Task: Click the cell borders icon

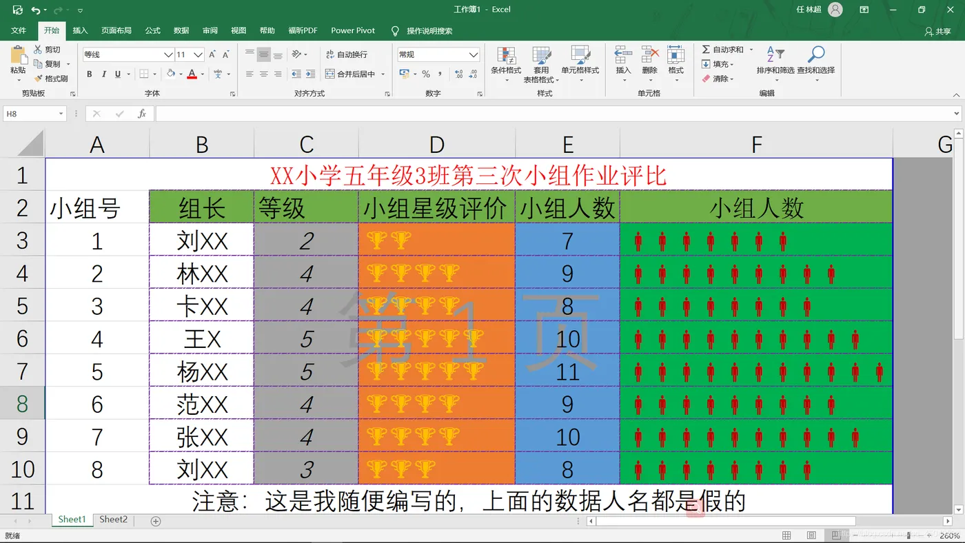Action: tap(144, 74)
